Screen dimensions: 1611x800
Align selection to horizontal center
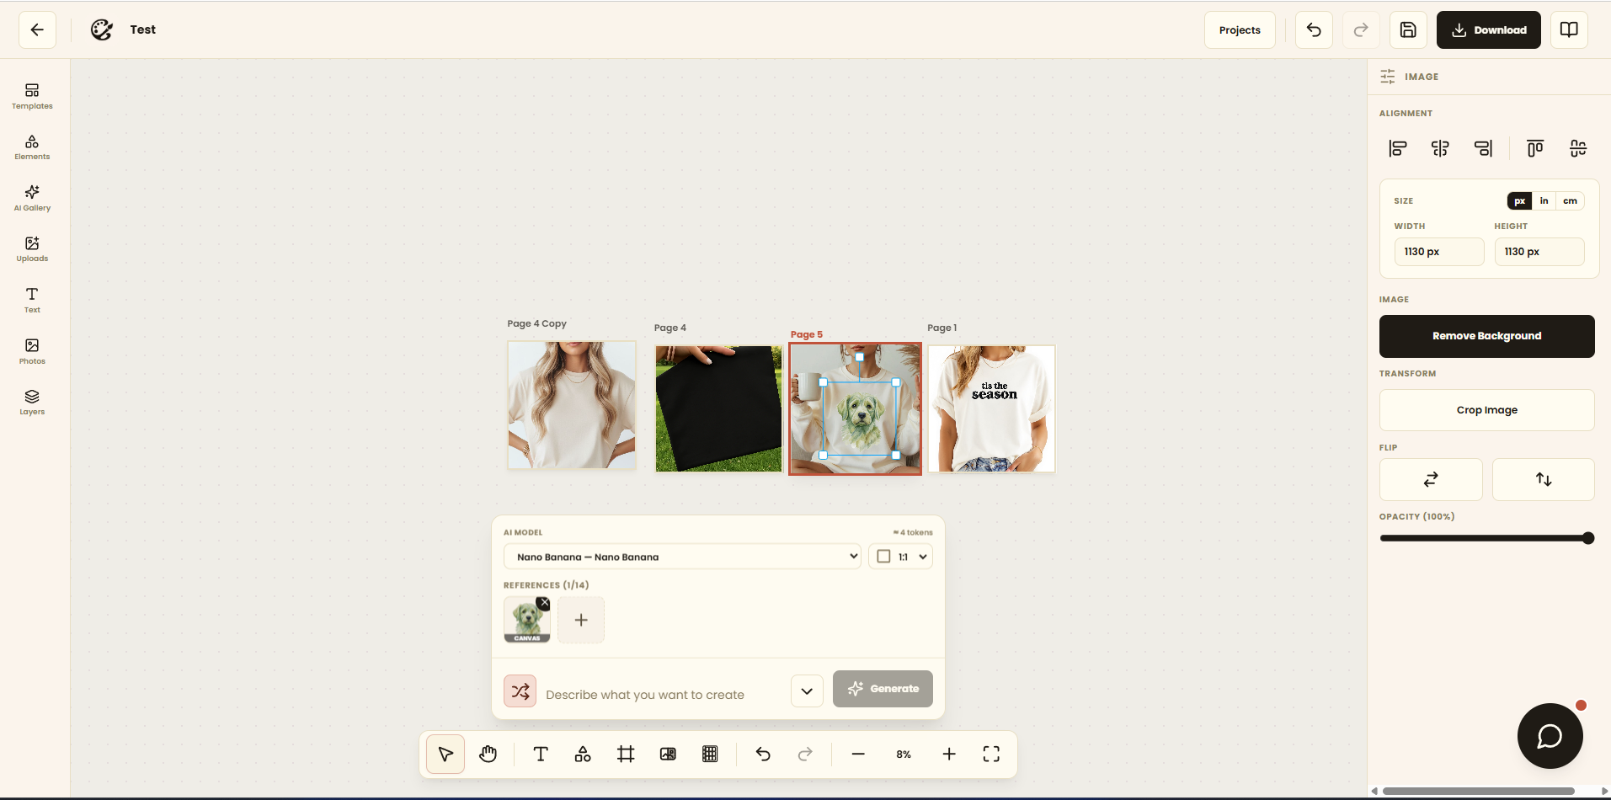pos(1441,148)
